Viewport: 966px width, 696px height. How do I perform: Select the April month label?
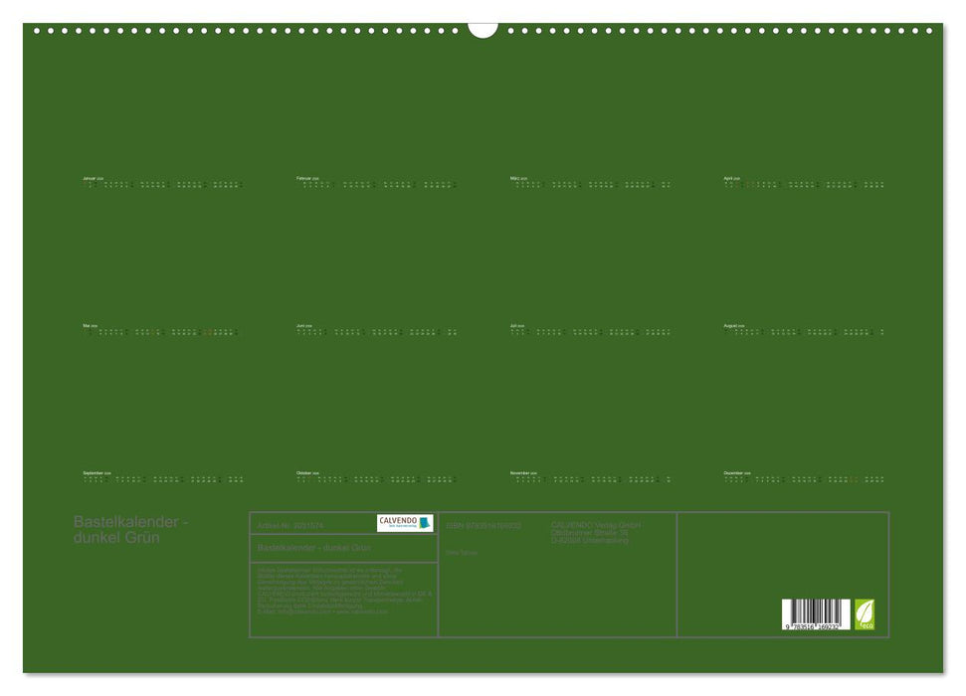click(731, 178)
